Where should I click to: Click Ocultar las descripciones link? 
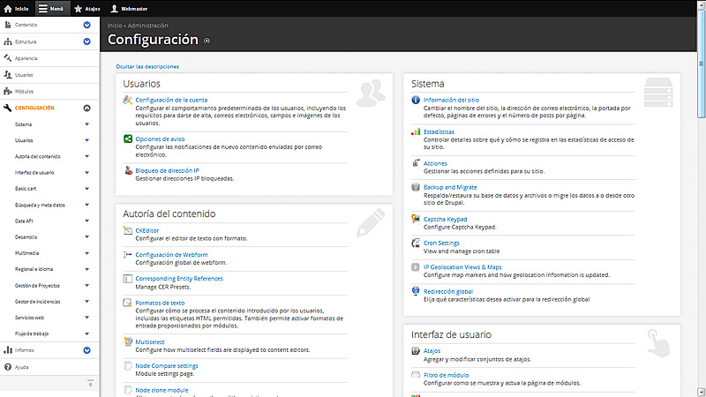point(147,67)
